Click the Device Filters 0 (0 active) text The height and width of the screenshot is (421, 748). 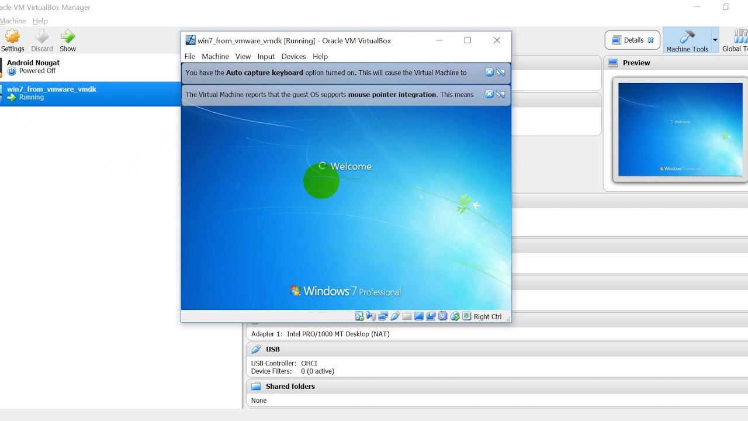293,371
